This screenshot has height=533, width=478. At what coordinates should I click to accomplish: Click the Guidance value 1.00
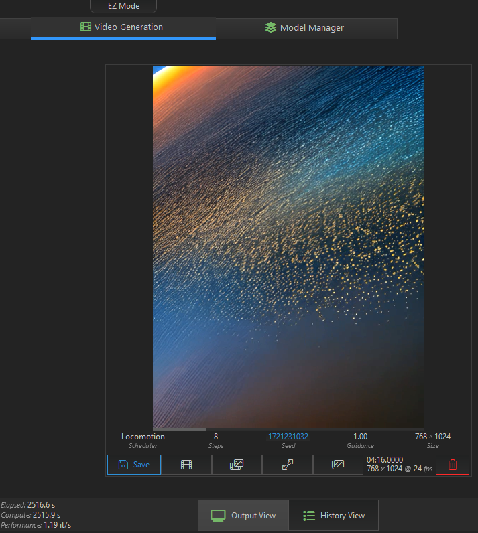tap(360, 437)
